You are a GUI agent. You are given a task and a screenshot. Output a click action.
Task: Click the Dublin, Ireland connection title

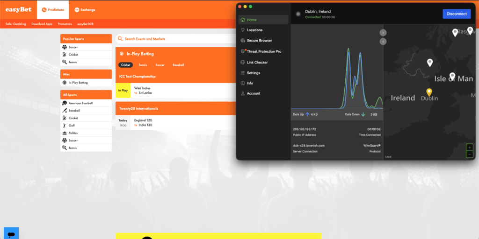click(x=318, y=12)
